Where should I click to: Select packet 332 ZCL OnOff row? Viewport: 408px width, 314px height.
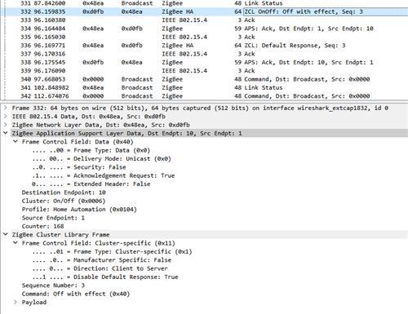click(204, 11)
